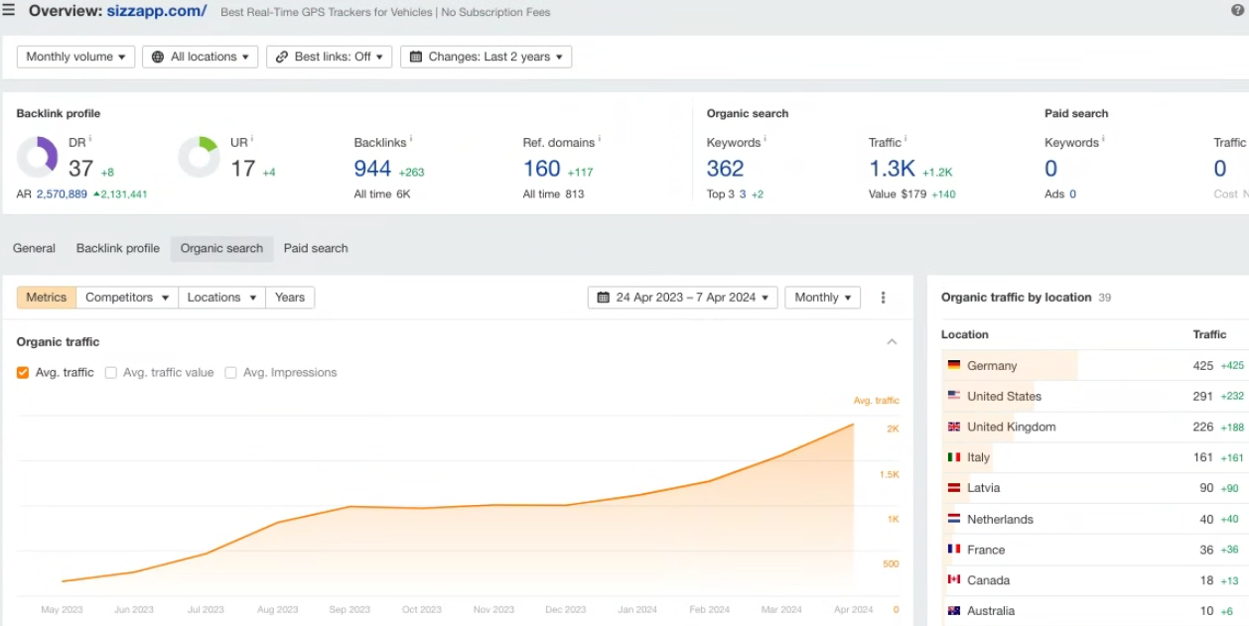Uncheck the Avg. traffic checkbox
Screen dimensions: 1249x626
(23, 373)
